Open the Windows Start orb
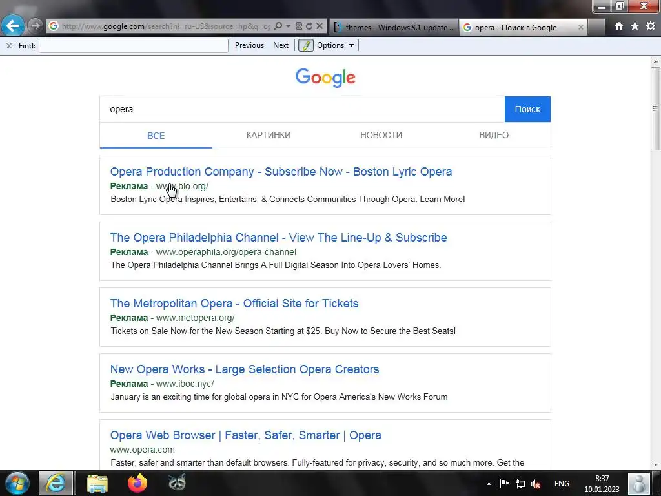 pyautogui.click(x=17, y=483)
